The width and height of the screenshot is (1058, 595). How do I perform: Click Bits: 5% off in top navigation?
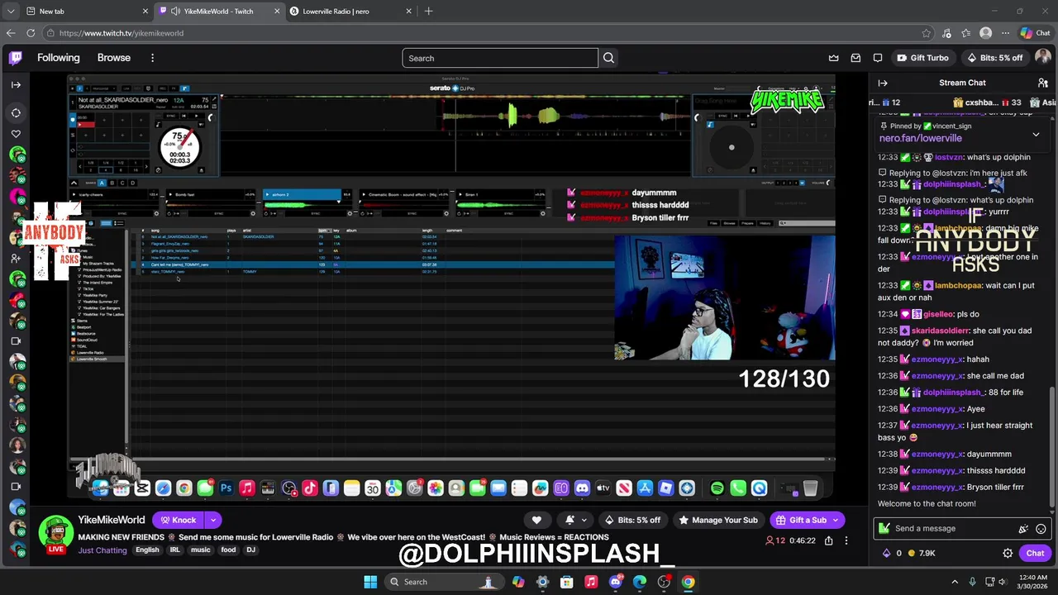[x=994, y=58]
